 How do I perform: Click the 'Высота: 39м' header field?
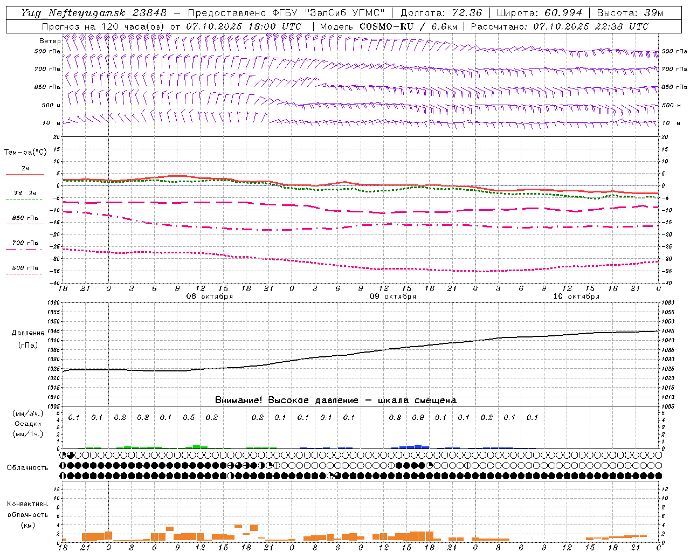(630, 13)
